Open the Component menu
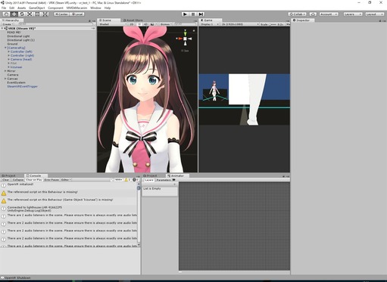Image resolution: width=387 pixels, height=282 pixels. click(55, 8)
